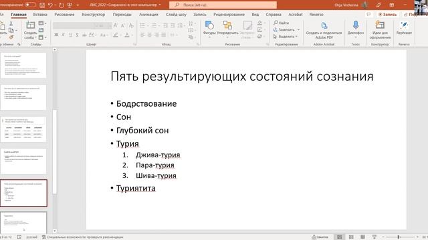Open the Вставка tab
The width and height of the screenshot is (428, 240).
click(40, 15)
